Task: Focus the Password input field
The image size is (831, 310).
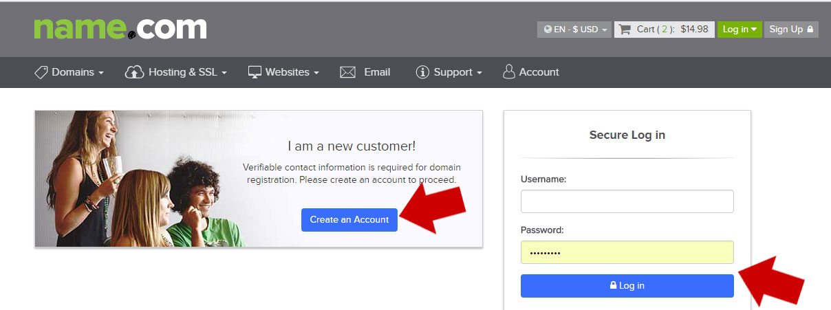Action: (x=627, y=252)
